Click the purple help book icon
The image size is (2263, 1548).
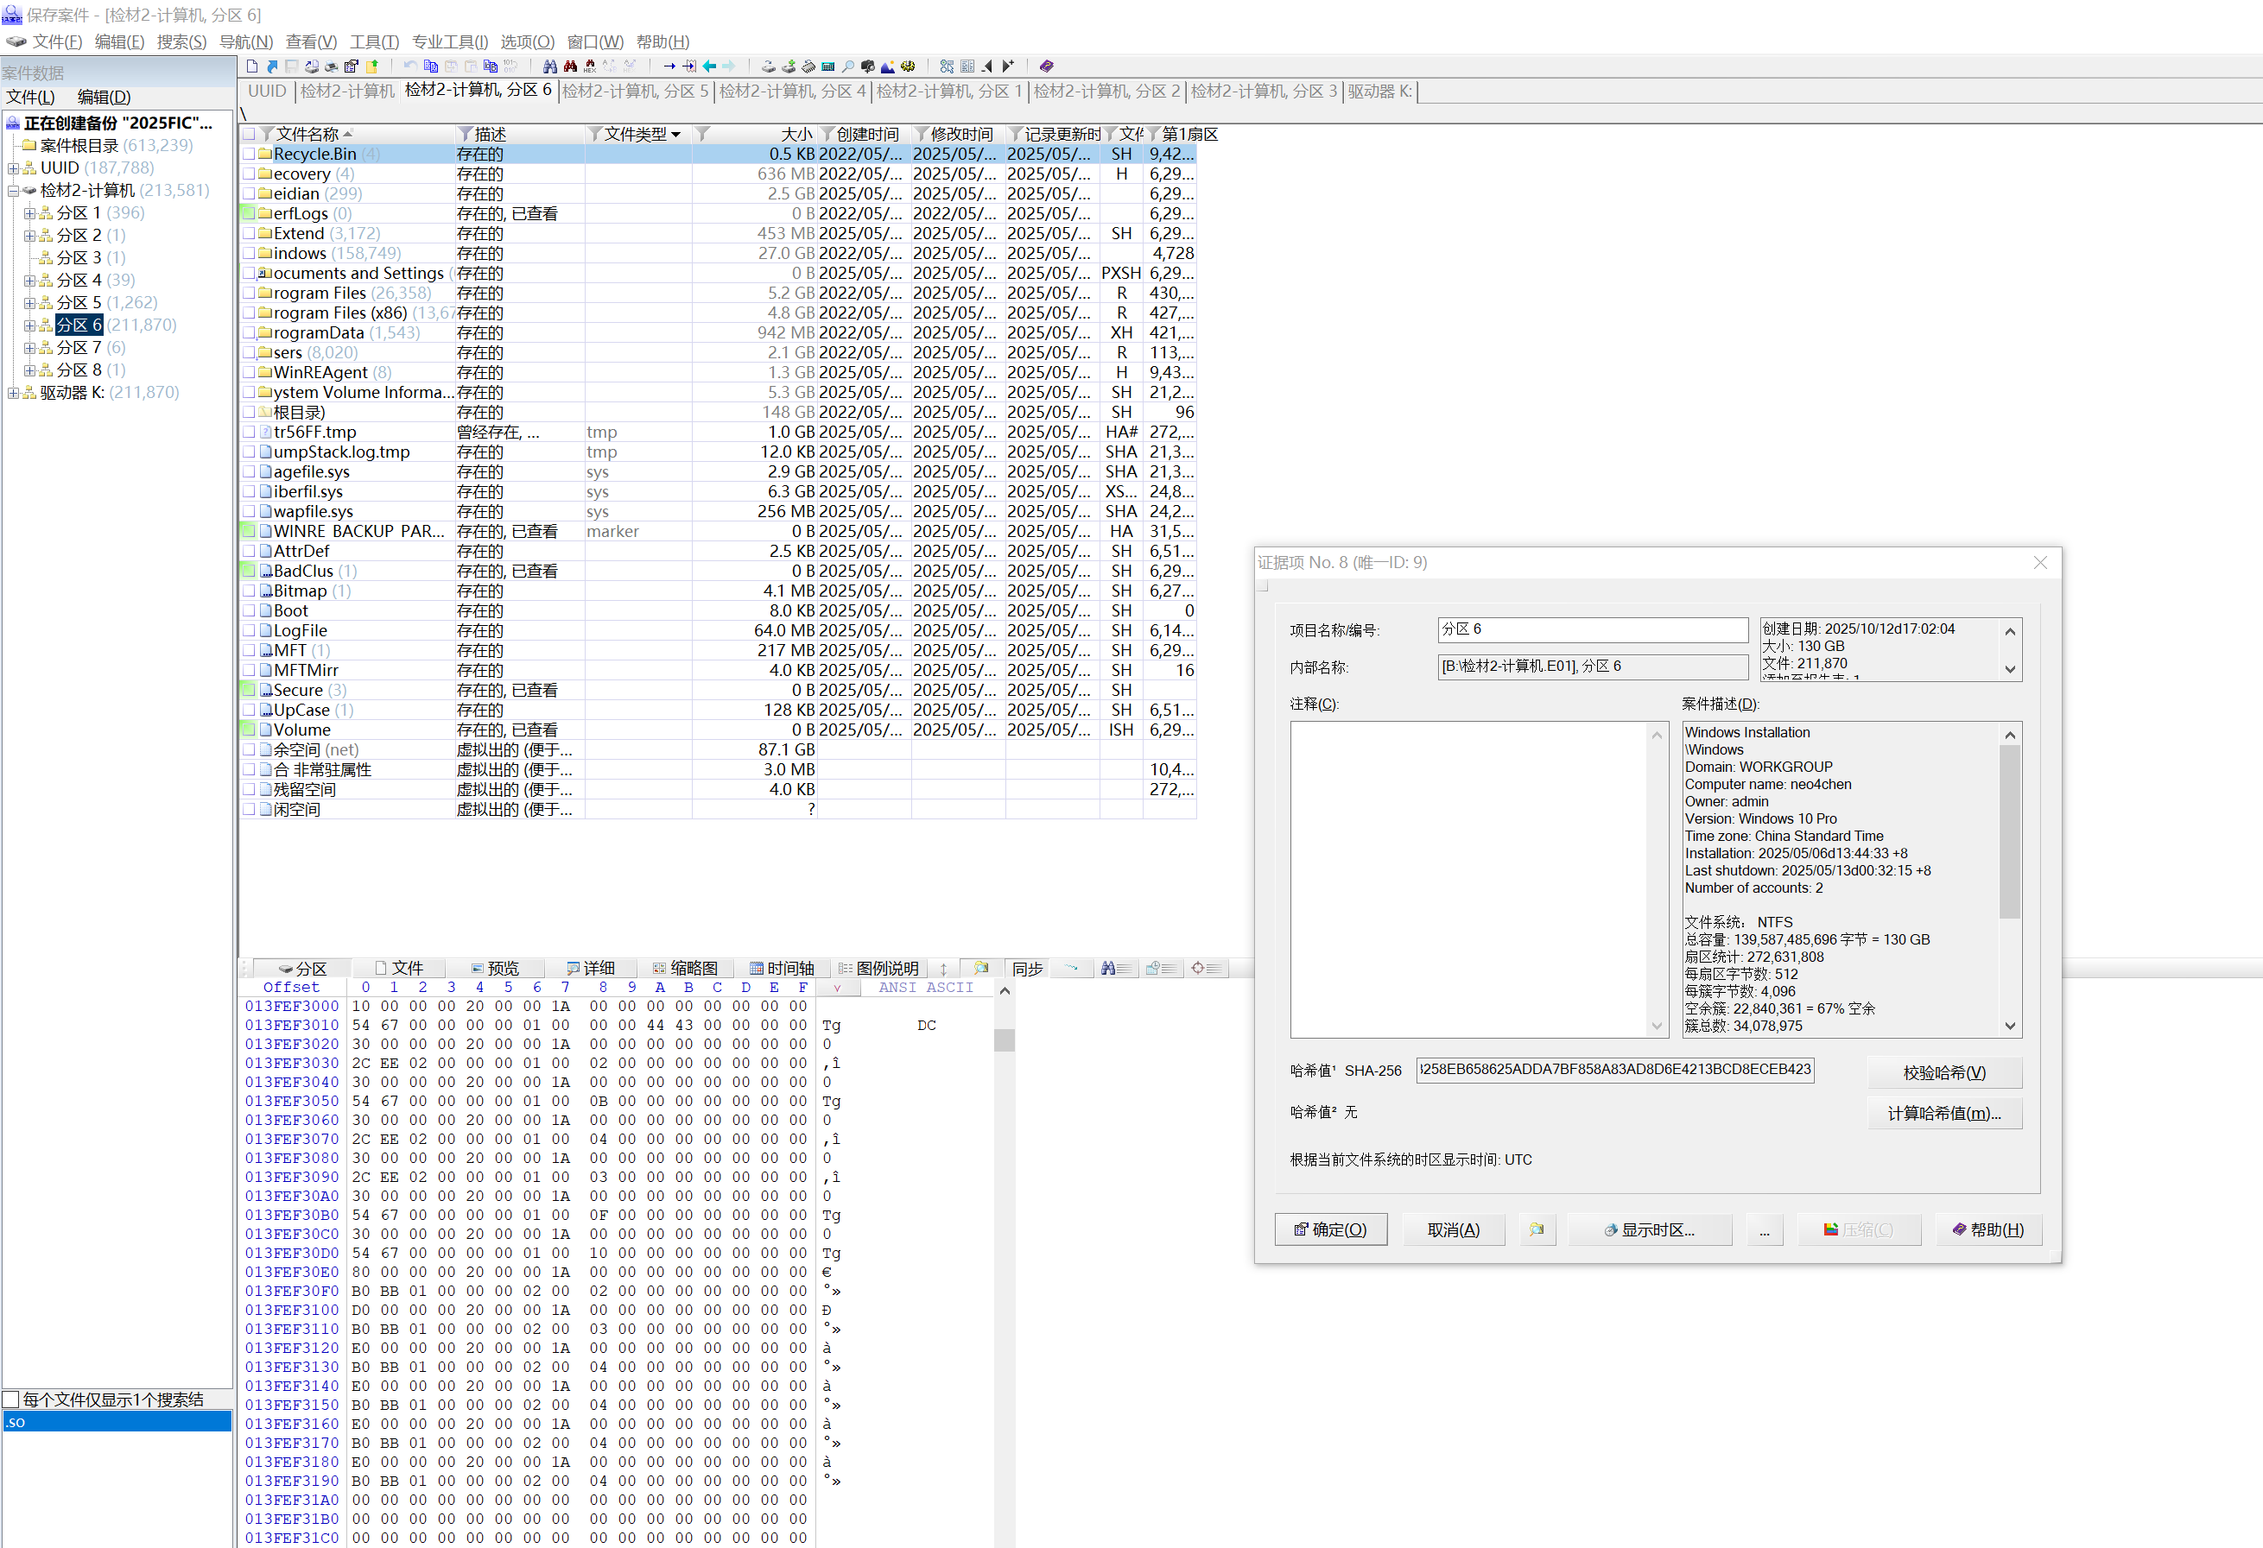click(1047, 66)
